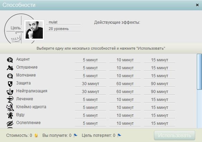202x142 pixels.
Task: Click the Вуду doll icon
Action: pyautogui.click(x=10, y=115)
